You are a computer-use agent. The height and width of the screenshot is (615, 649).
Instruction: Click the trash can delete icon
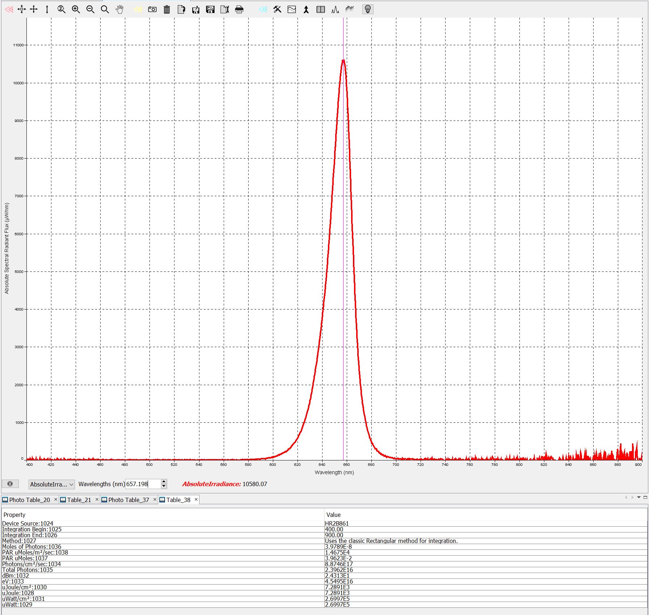pyautogui.click(x=167, y=9)
